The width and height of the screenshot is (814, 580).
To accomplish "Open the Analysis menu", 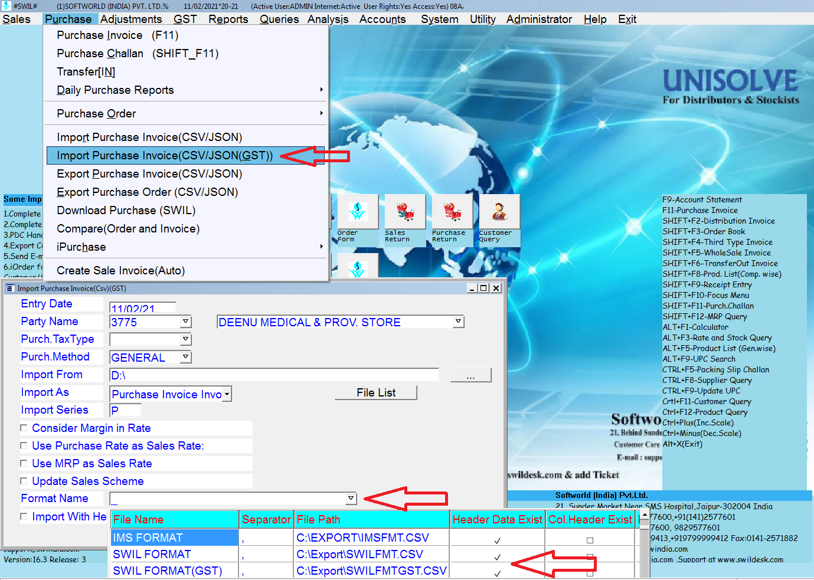I will click(x=328, y=19).
